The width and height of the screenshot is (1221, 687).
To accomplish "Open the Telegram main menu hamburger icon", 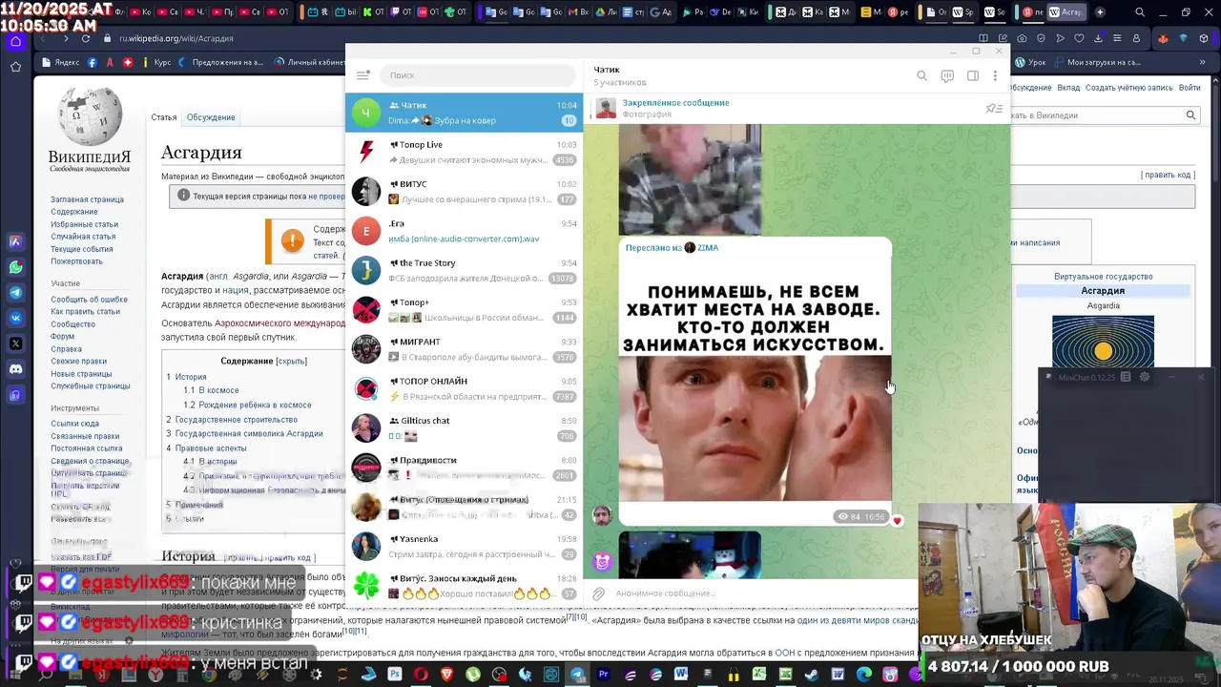I will click(362, 75).
